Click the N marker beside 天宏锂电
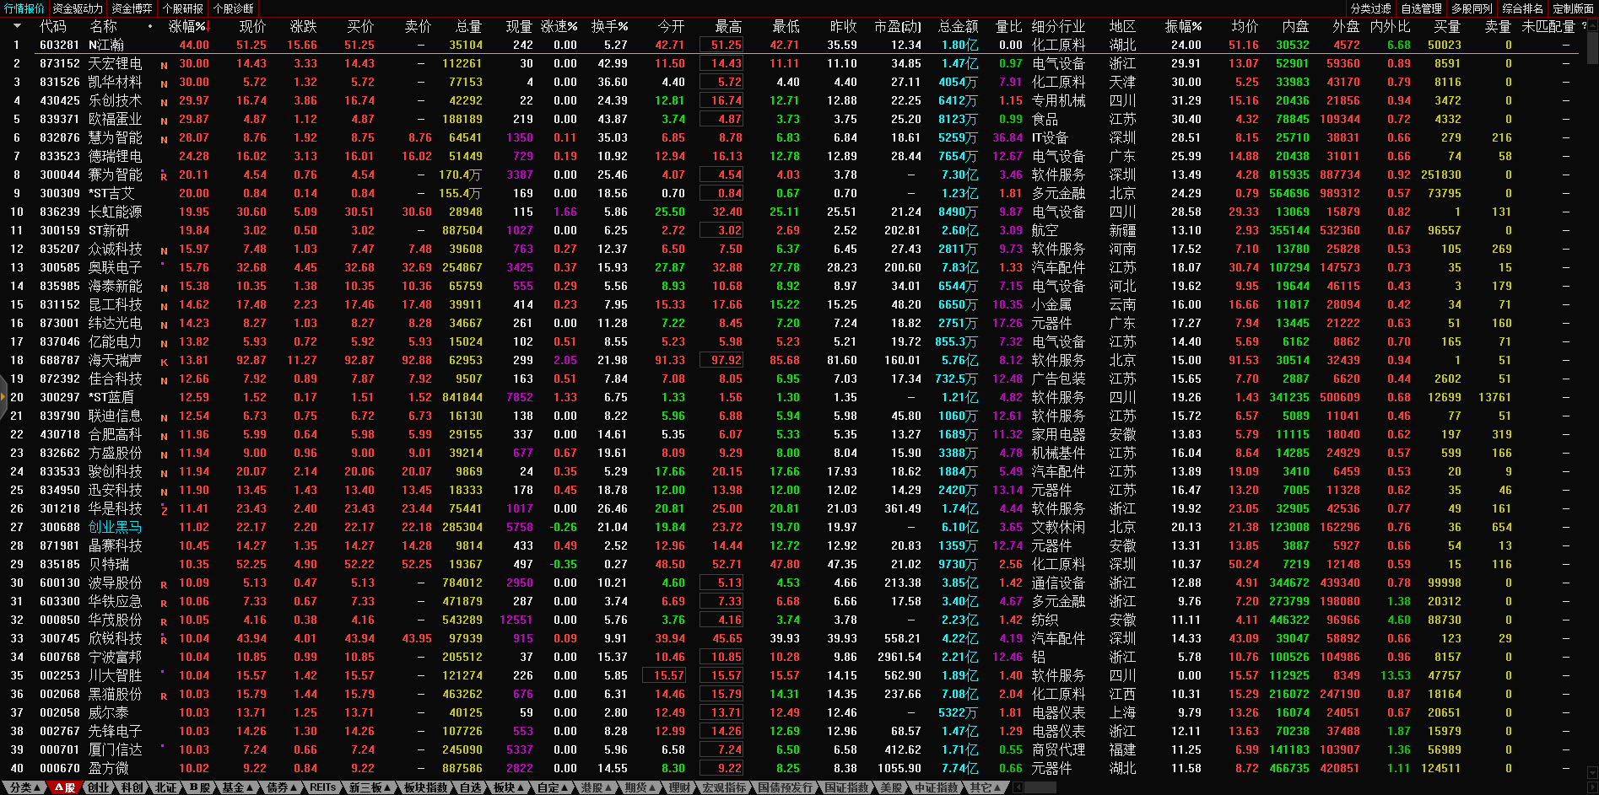The height and width of the screenshot is (795, 1599). [x=164, y=65]
